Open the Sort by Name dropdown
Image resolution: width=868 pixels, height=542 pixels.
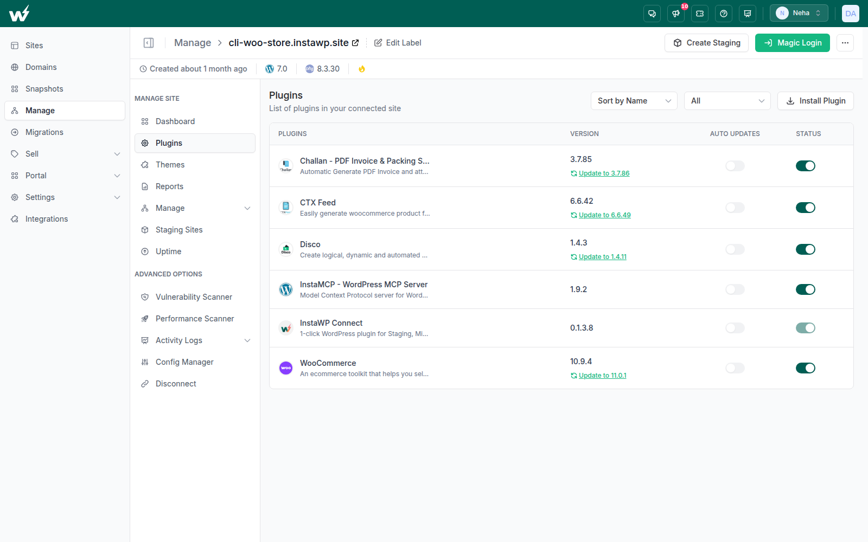pyautogui.click(x=634, y=101)
